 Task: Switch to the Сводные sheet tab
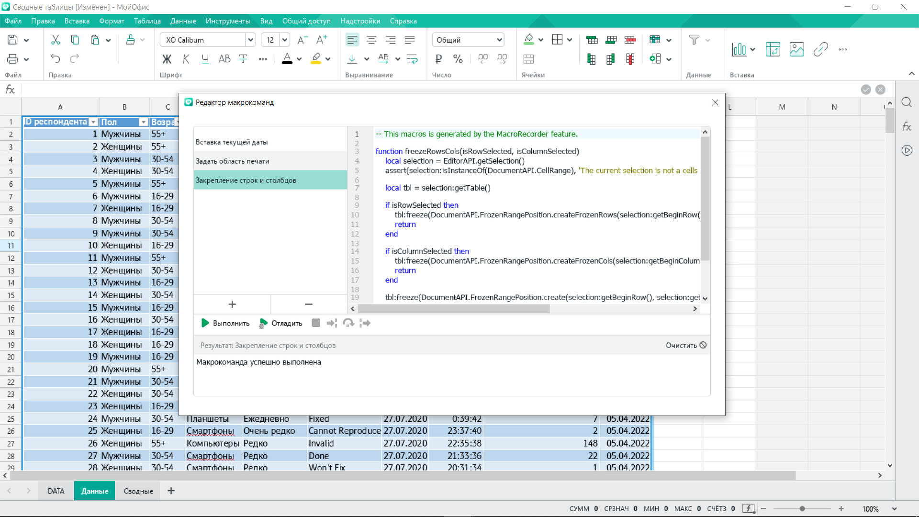pyautogui.click(x=138, y=491)
